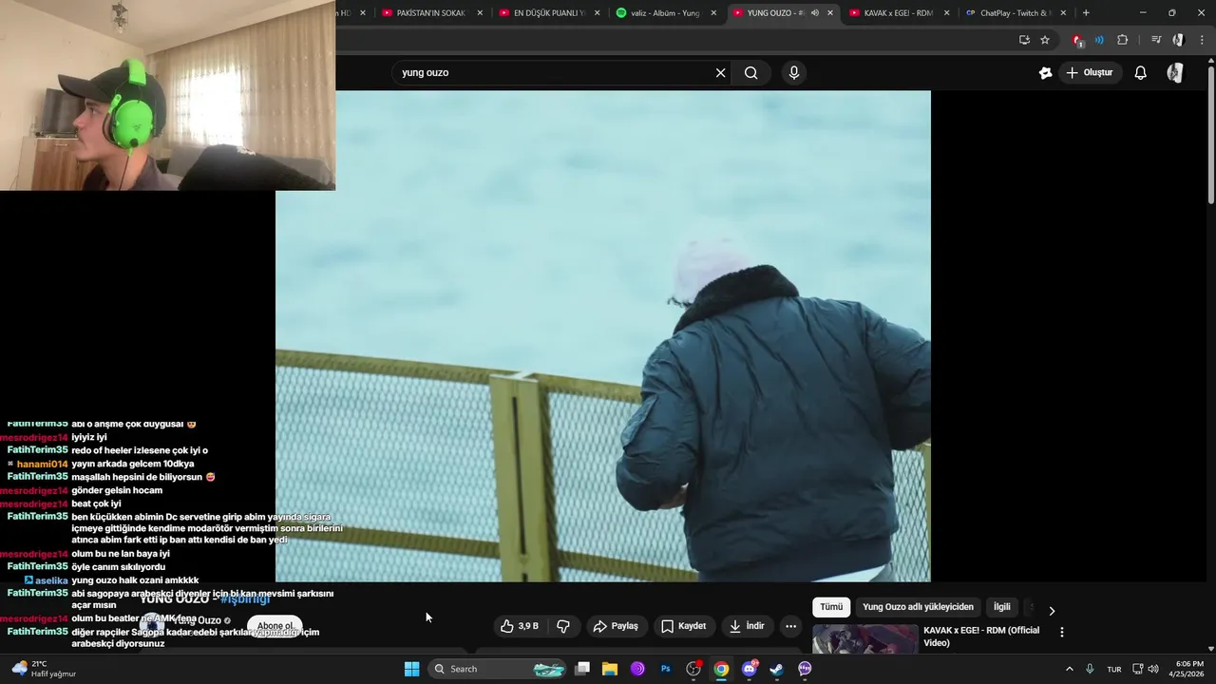Open Chrome three-dot menu
The image size is (1216, 684).
pyautogui.click(x=1200, y=40)
